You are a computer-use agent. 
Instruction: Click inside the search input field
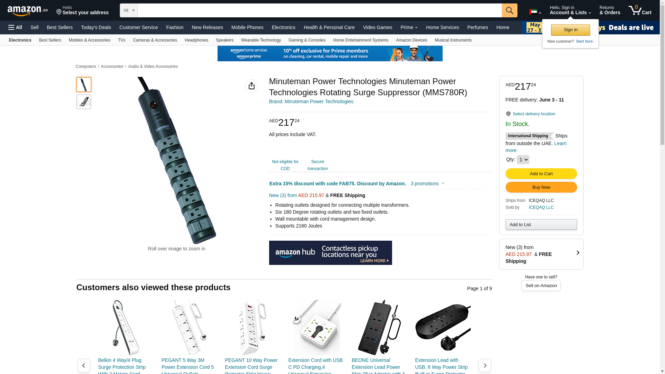click(x=320, y=10)
